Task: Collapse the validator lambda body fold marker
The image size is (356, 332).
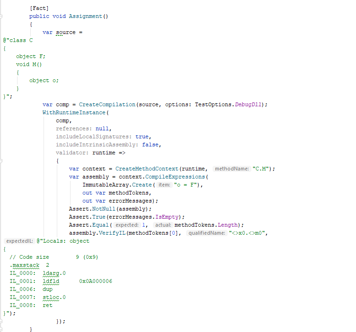Action: pos(1,161)
